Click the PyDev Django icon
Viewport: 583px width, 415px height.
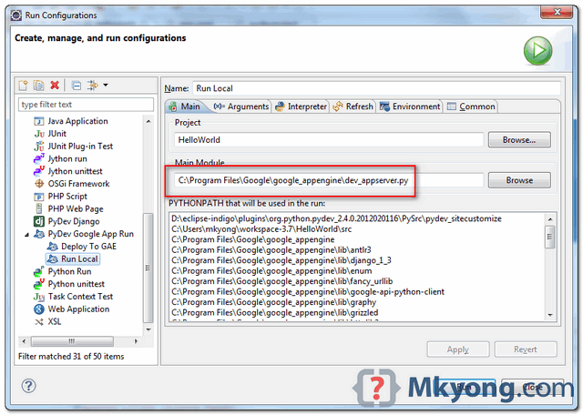click(38, 221)
